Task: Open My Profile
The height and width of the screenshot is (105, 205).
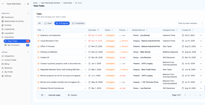Action: (x=9, y=72)
